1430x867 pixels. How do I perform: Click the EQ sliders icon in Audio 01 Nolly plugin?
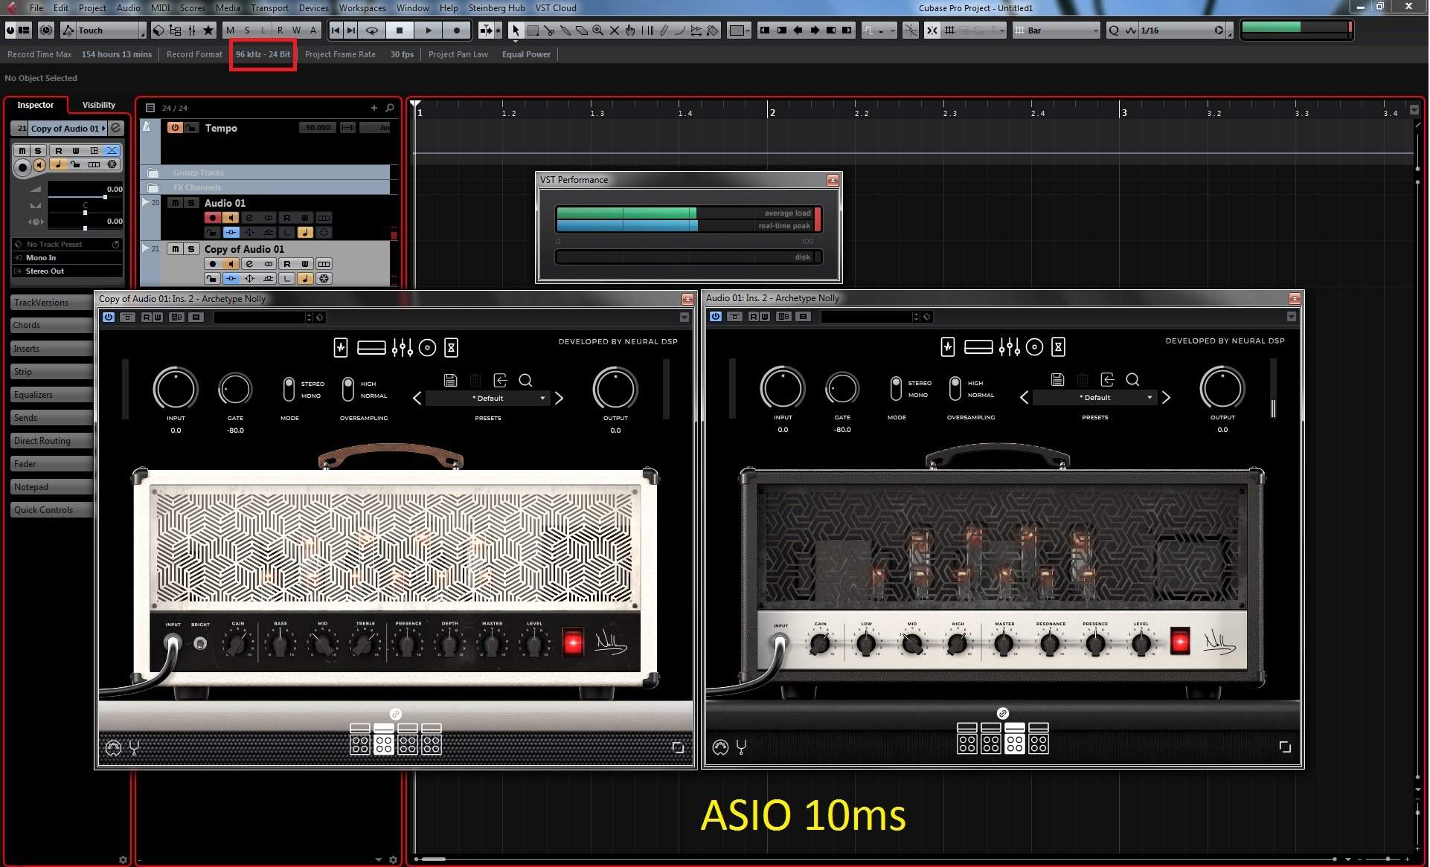pyautogui.click(x=1009, y=347)
